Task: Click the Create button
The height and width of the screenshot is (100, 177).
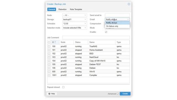Action: click(x=125, y=94)
